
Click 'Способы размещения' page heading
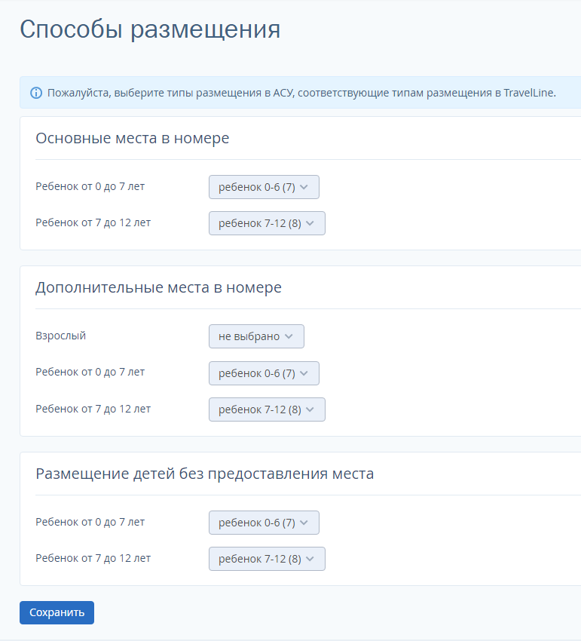pyautogui.click(x=150, y=30)
